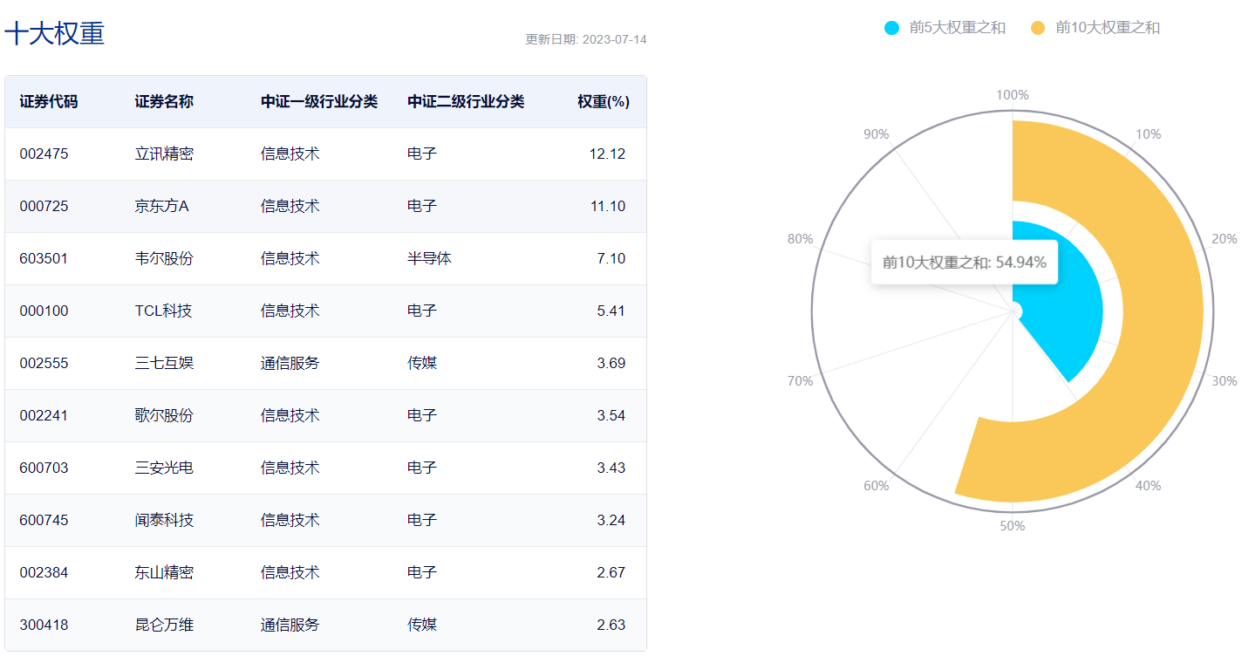
Task: Click the 权重(%) column header
Action: pos(603,102)
